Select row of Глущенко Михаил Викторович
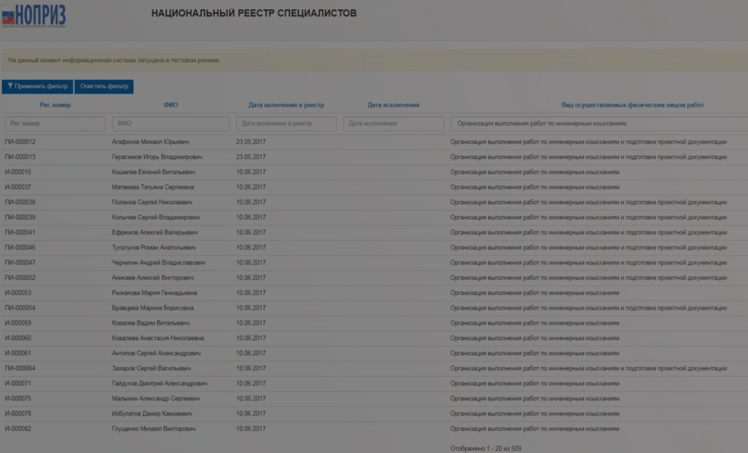The height and width of the screenshot is (453, 748). tap(153, 429)
